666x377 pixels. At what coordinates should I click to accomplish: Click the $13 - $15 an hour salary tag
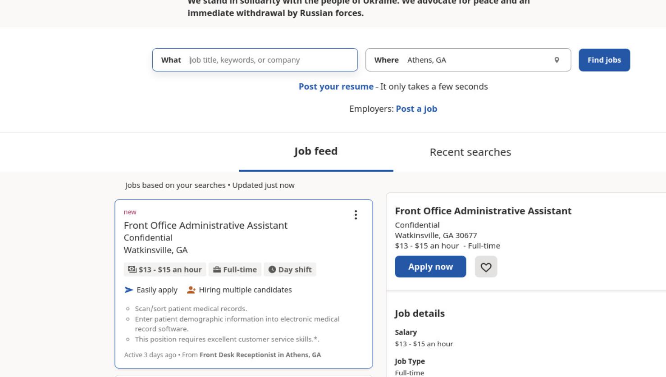[165, 269]
